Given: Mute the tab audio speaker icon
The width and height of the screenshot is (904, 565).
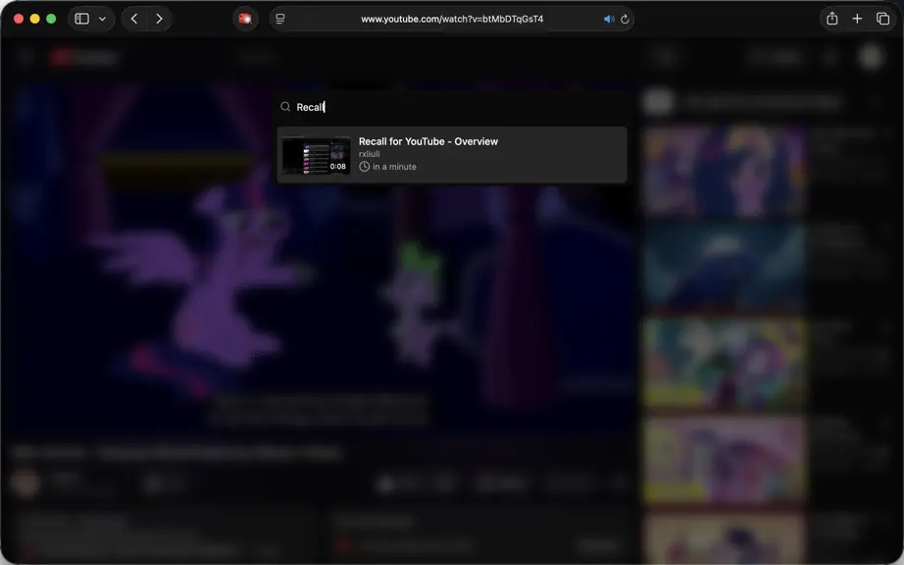Looking at the screenshot, I should click(608, 19).
